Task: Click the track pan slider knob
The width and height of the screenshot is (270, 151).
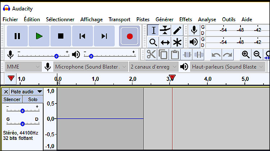Action: click(x=23, y=124)
